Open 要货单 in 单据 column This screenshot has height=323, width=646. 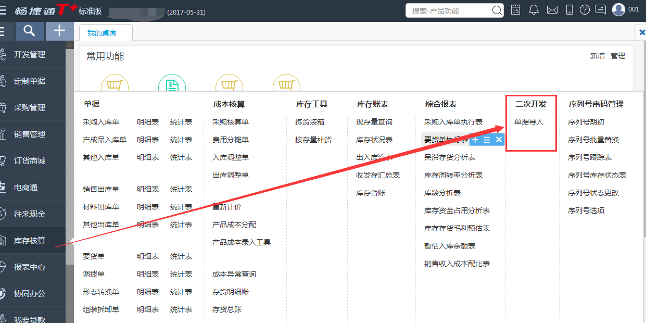(x=94, y=256)
